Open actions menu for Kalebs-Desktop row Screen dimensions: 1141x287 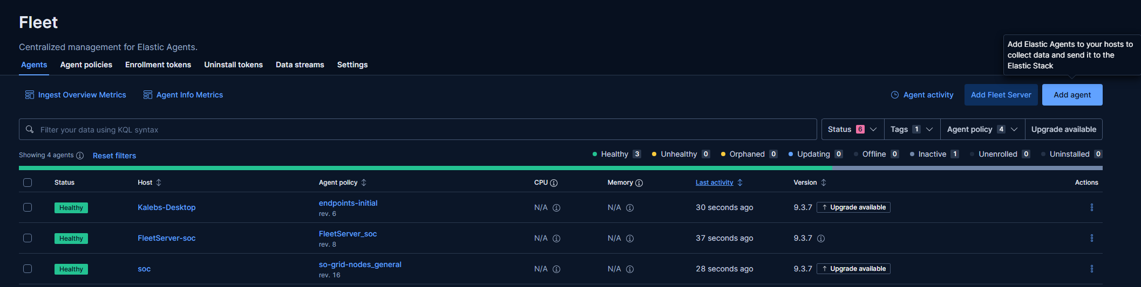click(x=1091, y=207)
